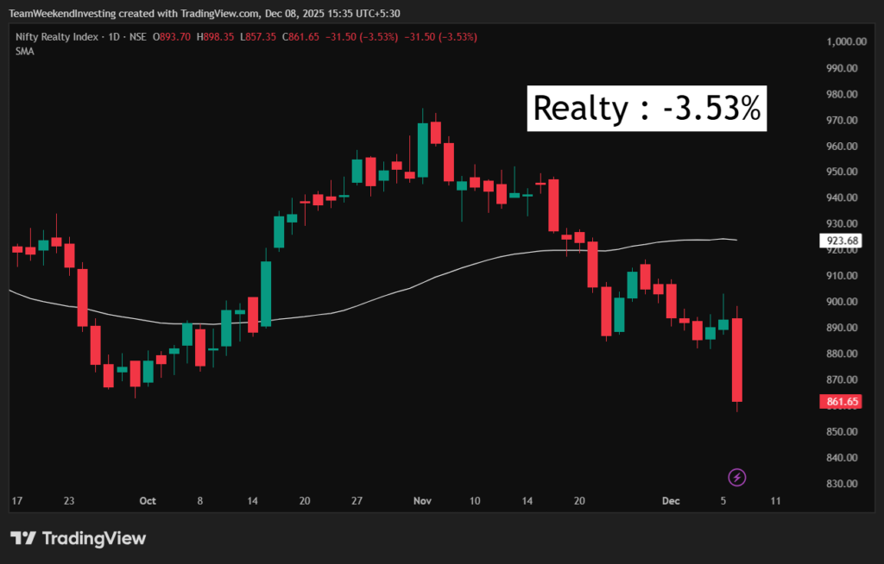Click the Dec label on time axis
The image size is (884, 564).
pos(671,500)
